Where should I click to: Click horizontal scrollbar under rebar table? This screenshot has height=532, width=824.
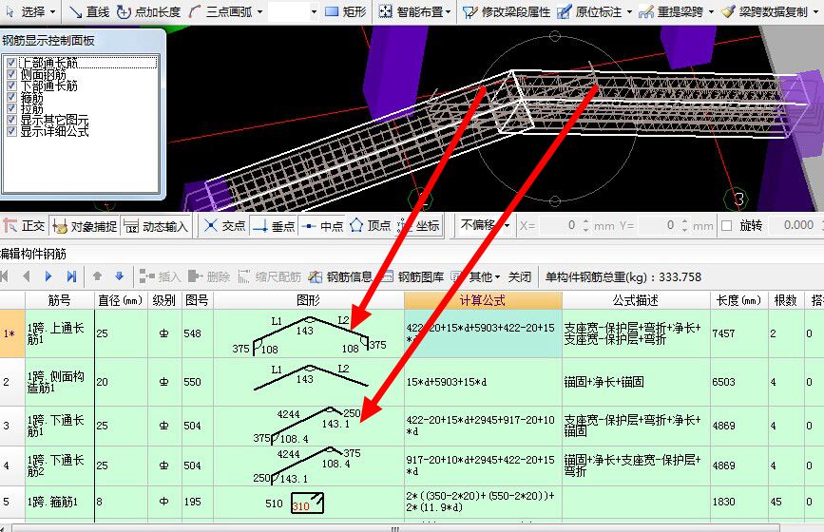[395, 528]
